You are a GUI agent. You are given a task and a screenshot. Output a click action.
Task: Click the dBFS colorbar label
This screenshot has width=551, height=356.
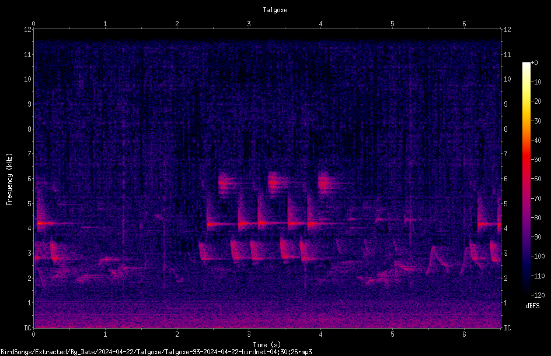pyautogui.click(x=532, y=306)
